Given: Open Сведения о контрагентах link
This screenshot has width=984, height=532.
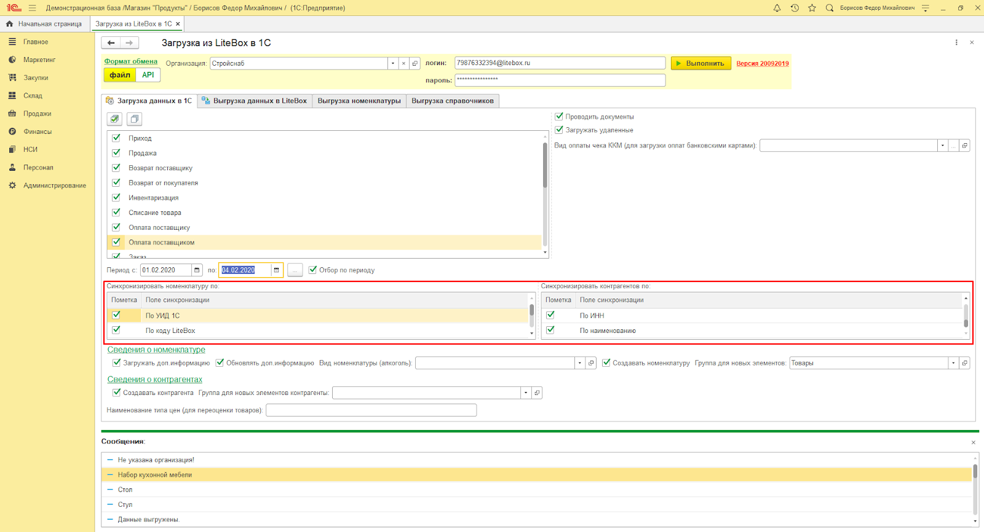Looking at the screenshot, I should click(x=155, y=379).
